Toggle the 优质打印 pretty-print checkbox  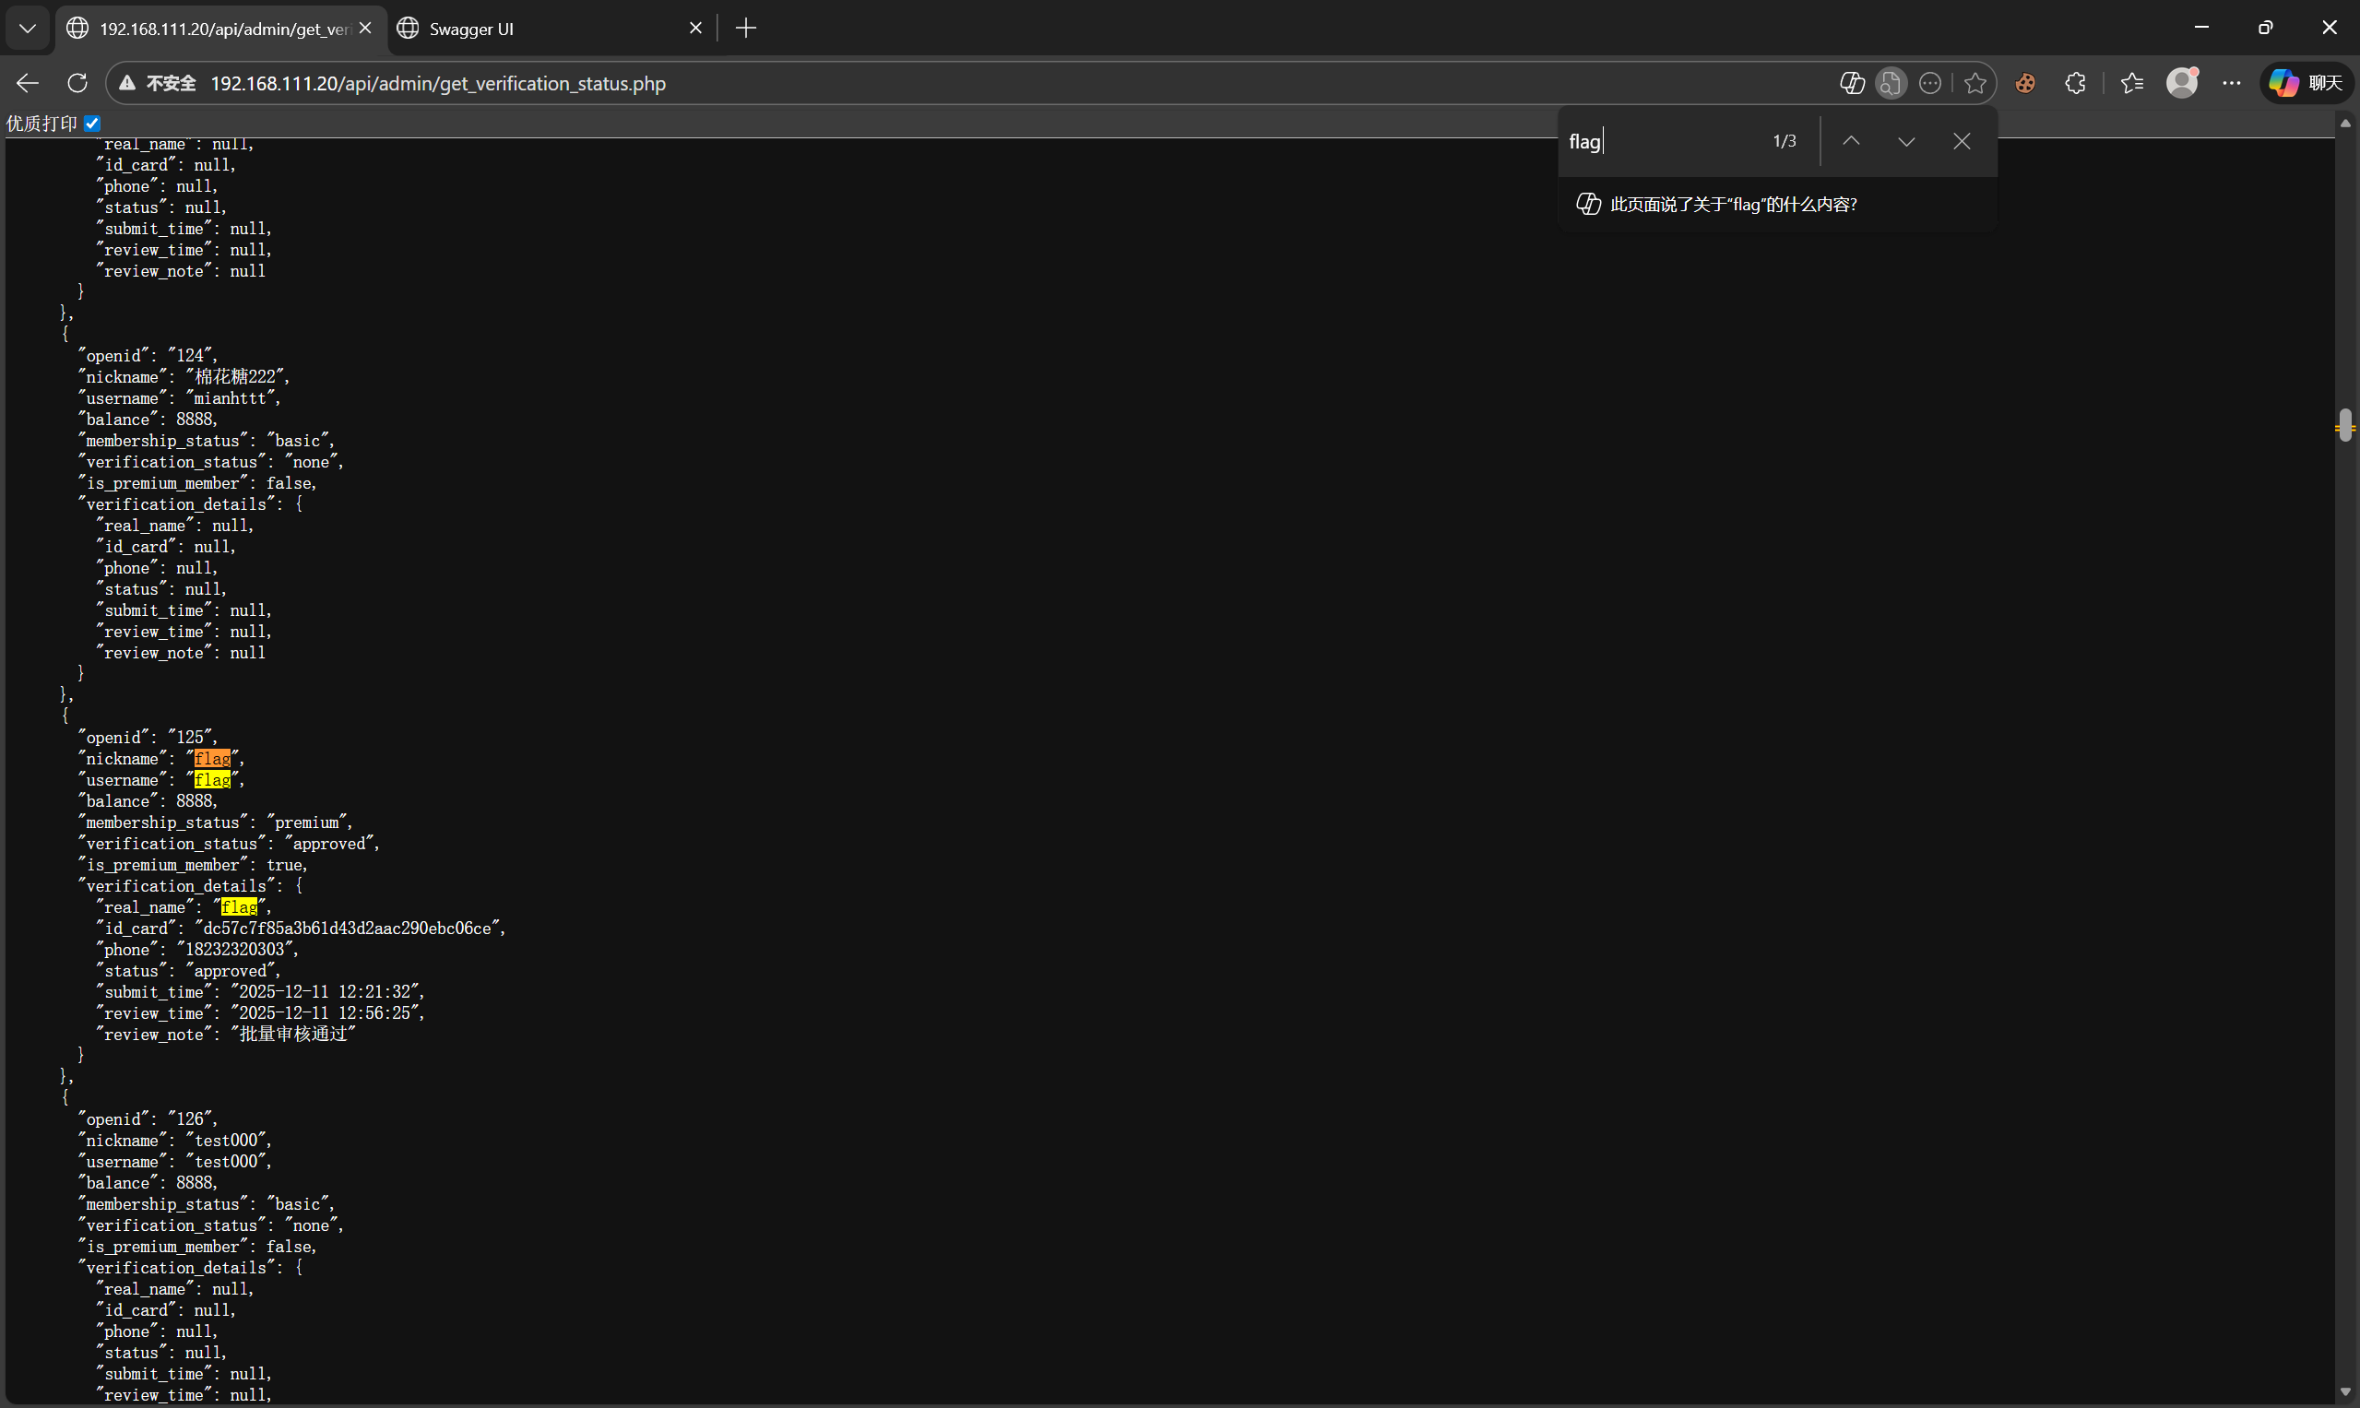point(92,124)
